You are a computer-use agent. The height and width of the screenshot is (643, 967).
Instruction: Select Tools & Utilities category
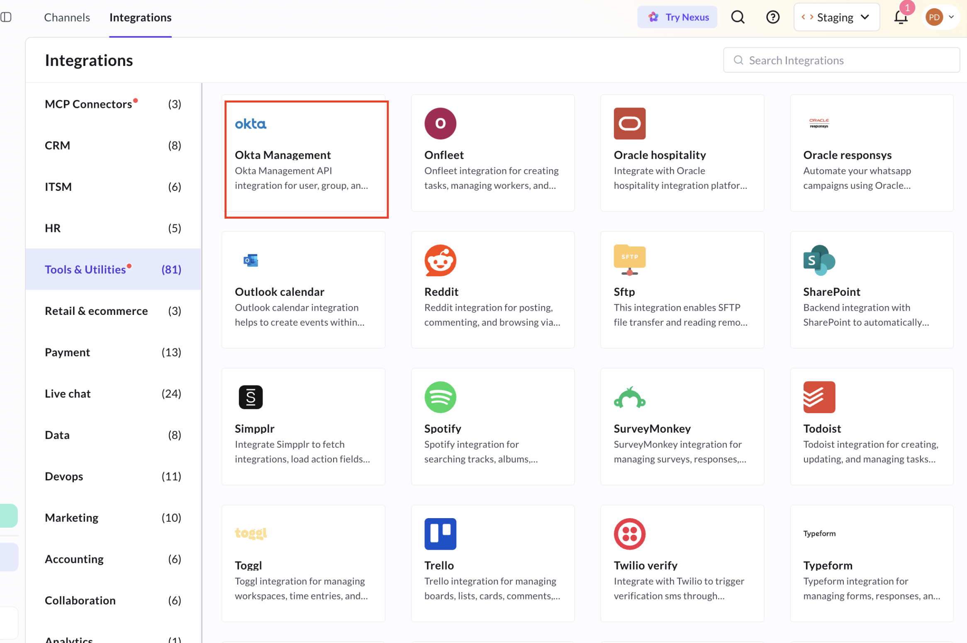pyautogui.click(x=113, y=270)
